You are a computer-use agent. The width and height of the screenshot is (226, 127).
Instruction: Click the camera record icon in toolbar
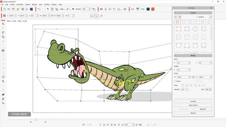click(x=101, y=9)
